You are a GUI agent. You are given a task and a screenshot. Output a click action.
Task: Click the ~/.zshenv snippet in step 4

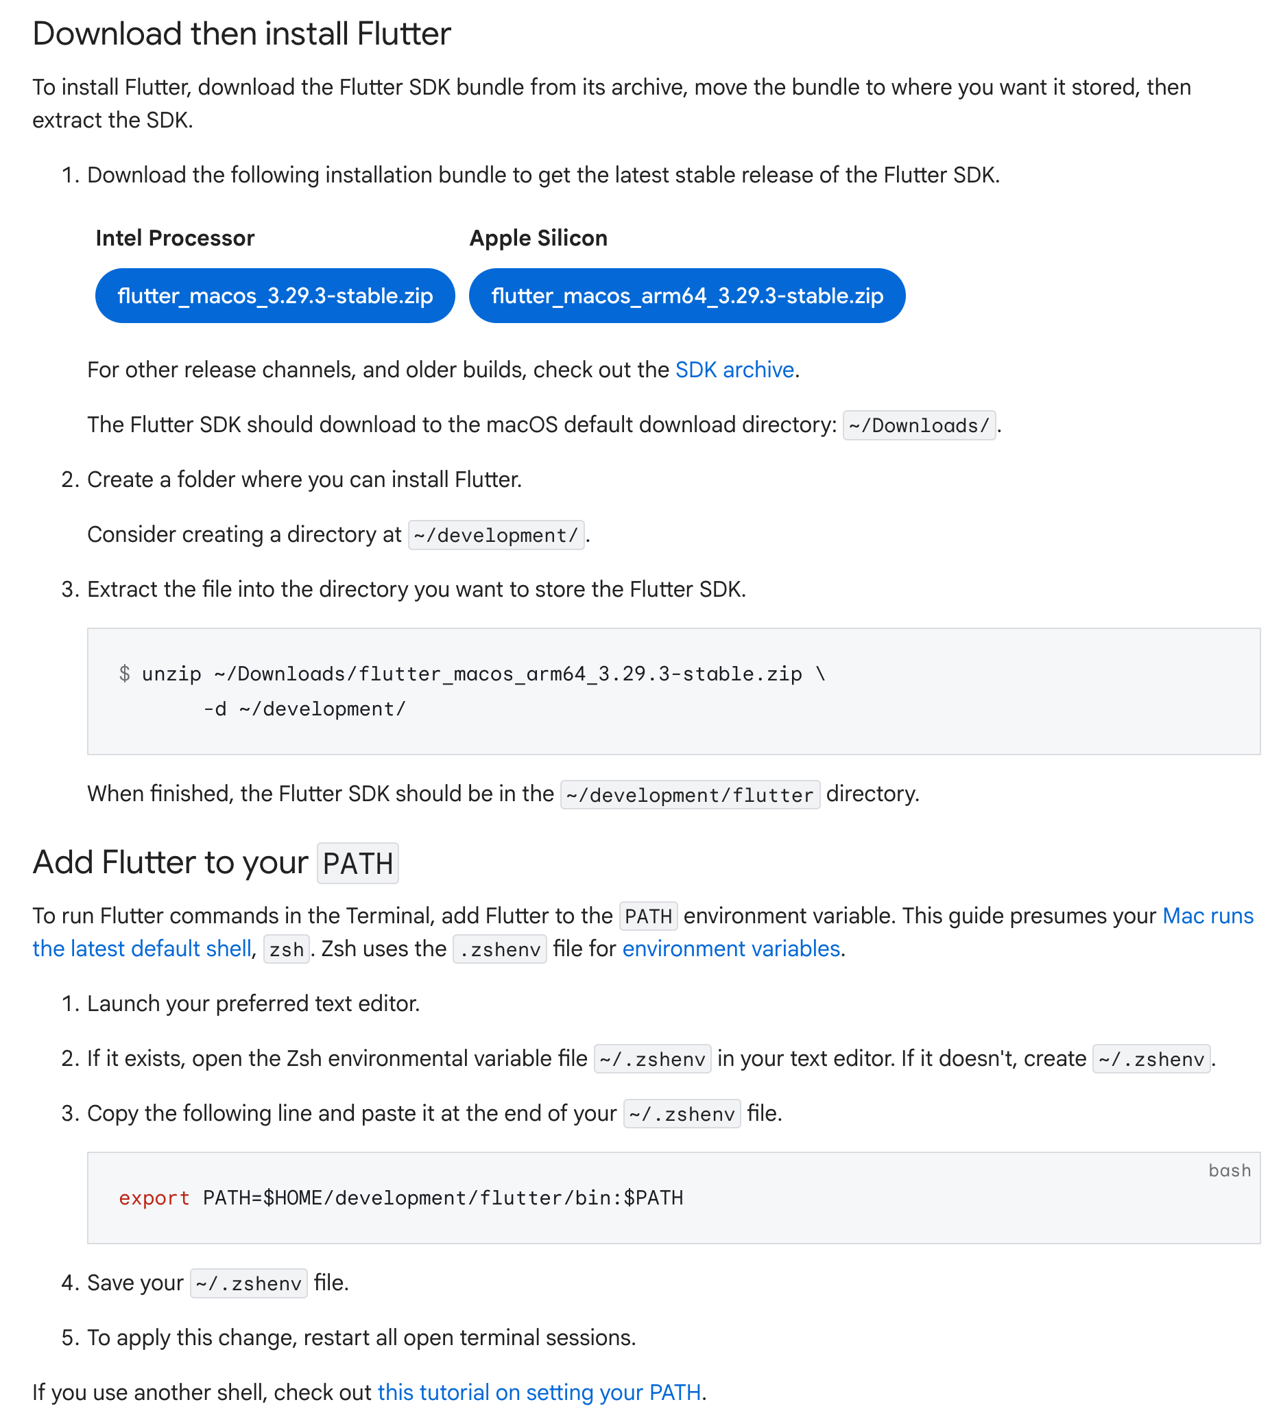248,1282
